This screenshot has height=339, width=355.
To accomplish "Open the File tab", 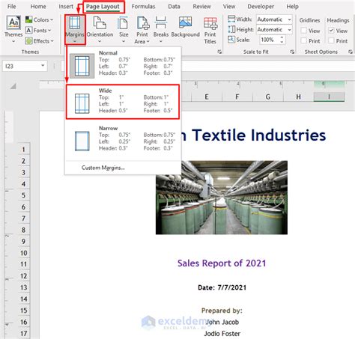I will [x=11, y=7].
